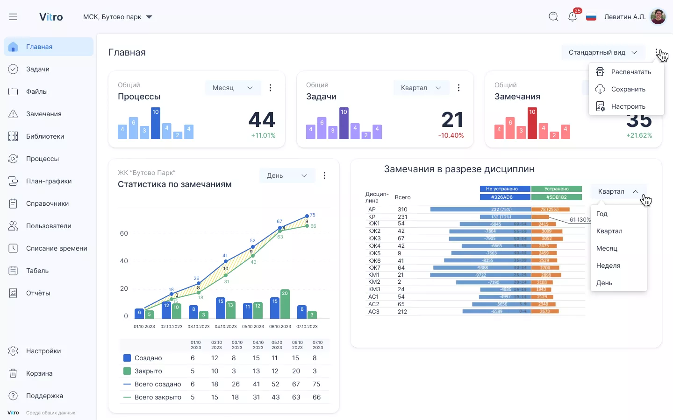
Task: Click the Библиотеки sidebar icon
Action: click(13, 136)
